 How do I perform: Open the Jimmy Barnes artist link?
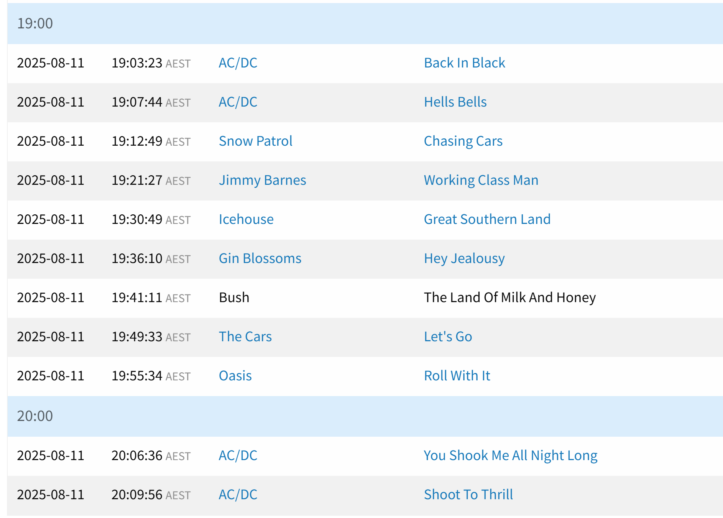pos(262,180)
